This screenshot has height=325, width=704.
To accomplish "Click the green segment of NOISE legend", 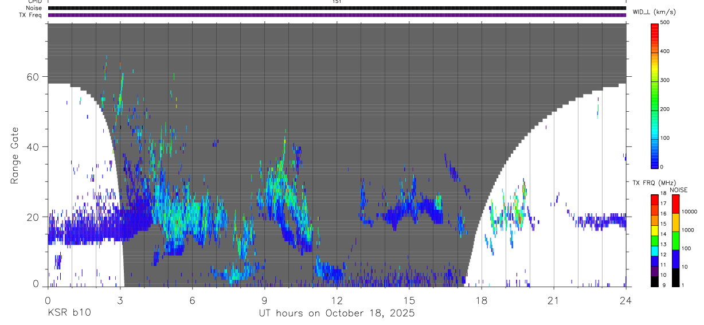I will [x=676, y=241].
